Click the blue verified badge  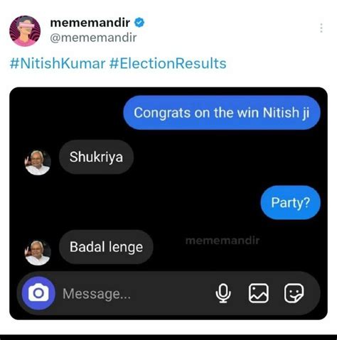click(x=139, y=23)
